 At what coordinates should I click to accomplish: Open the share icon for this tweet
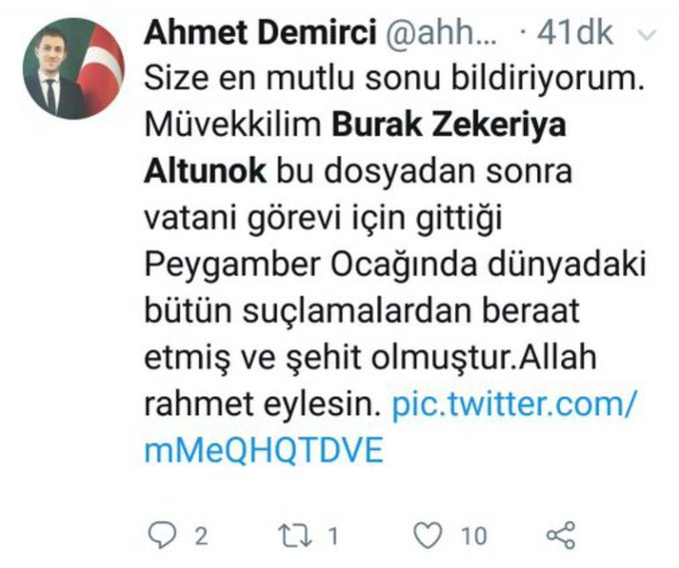[561, 535]
